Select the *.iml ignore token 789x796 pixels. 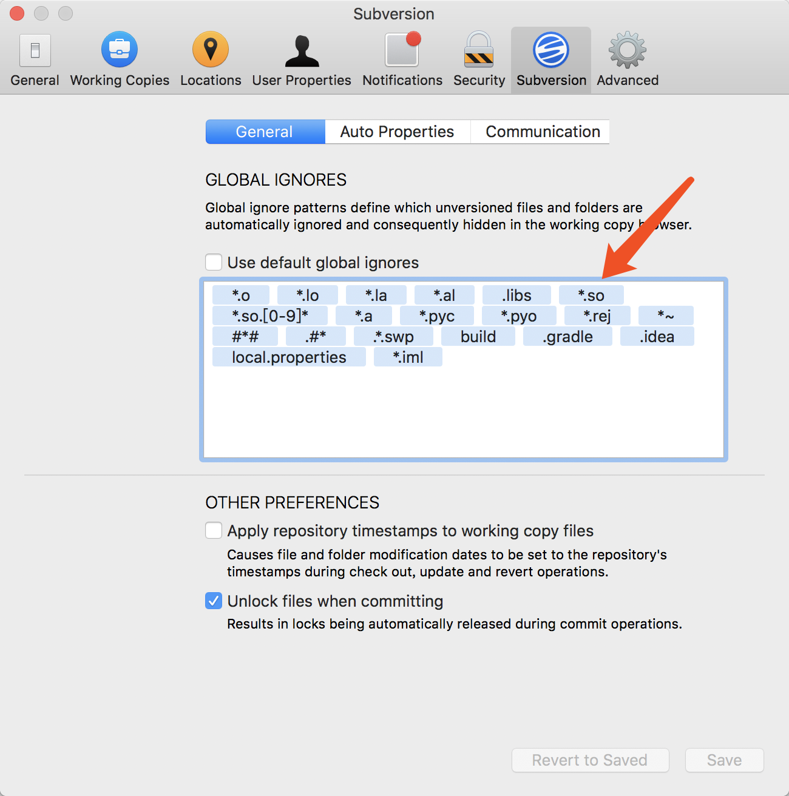pos(408,357)
